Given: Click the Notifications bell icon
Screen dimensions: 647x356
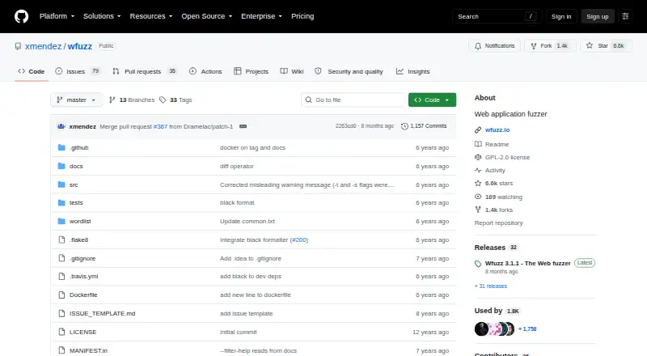Looking at the screenshot, I should point(478,46).
